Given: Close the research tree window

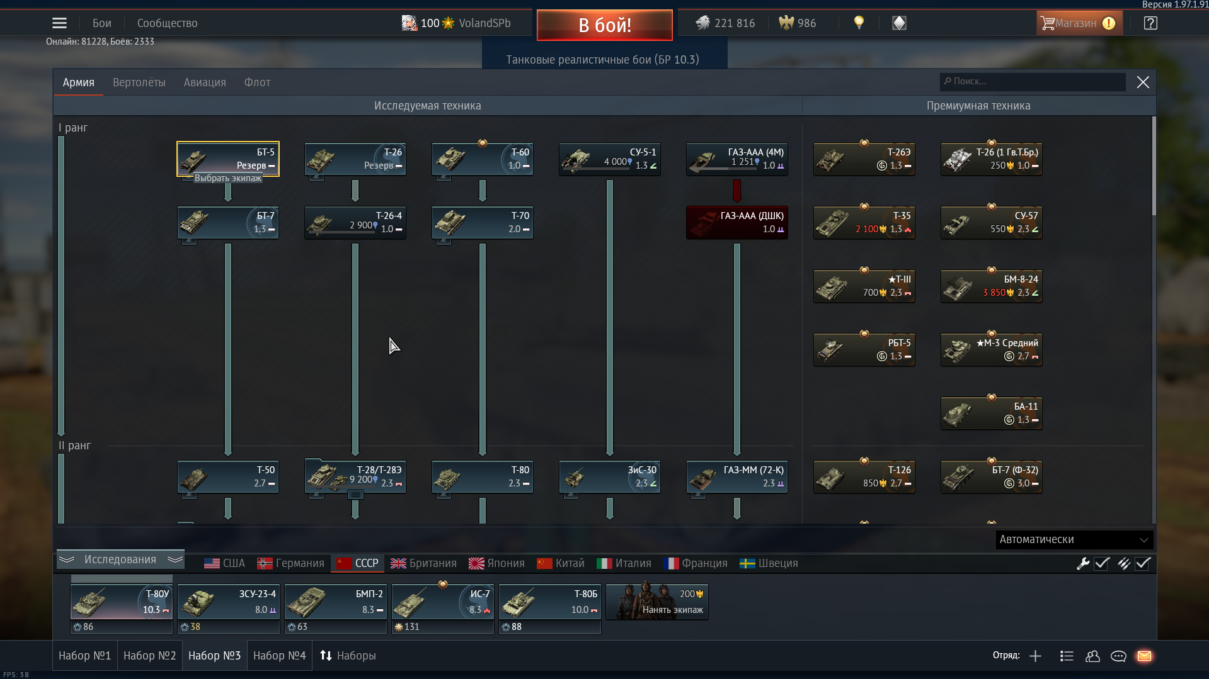Looking at the screenshot, I should 1143,82.
